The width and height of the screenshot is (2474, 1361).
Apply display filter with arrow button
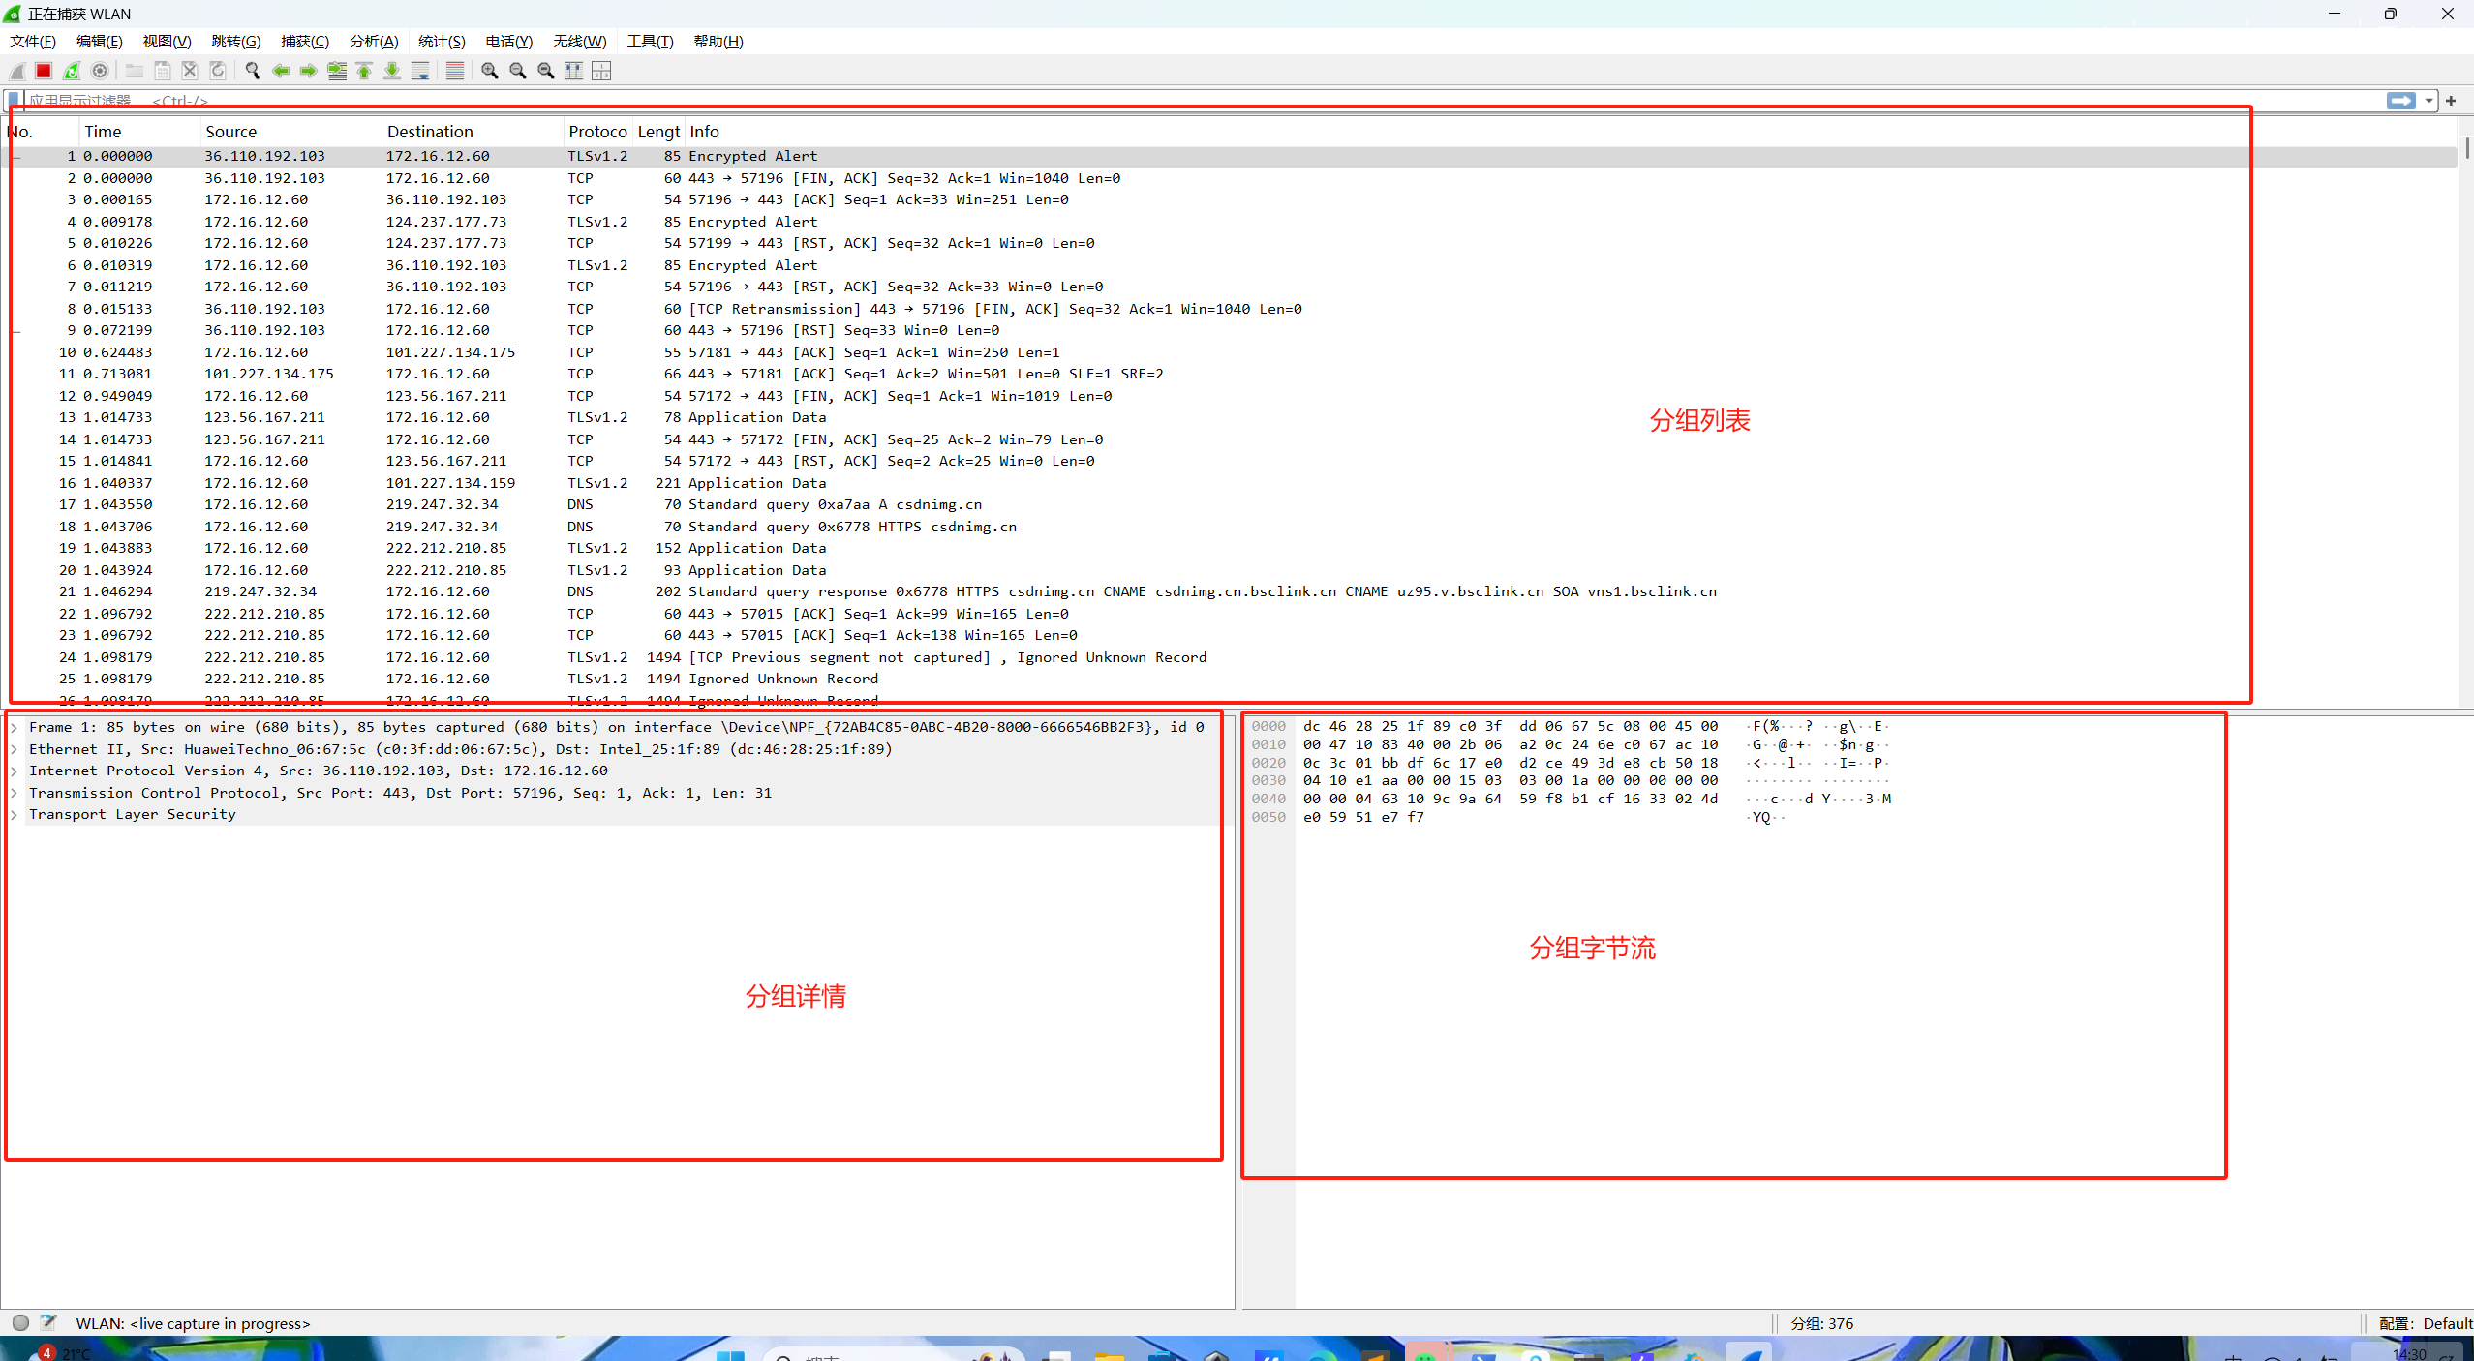(x=2400, y=101)
